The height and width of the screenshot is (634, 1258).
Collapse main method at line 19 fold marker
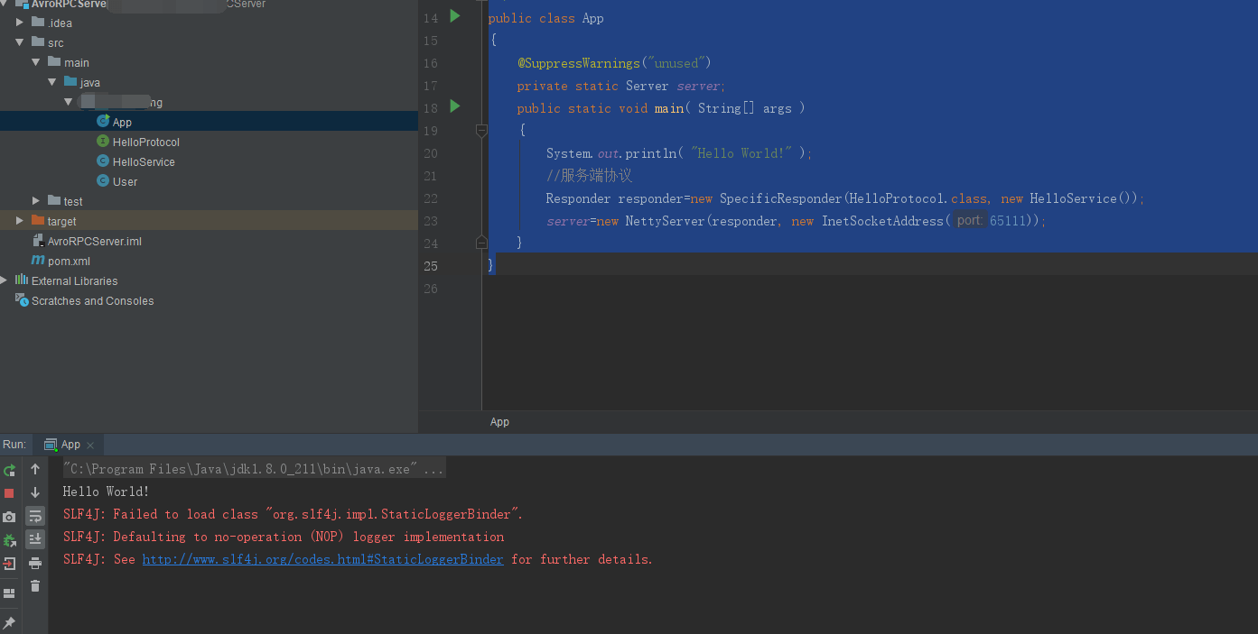[x=481, y=131]
